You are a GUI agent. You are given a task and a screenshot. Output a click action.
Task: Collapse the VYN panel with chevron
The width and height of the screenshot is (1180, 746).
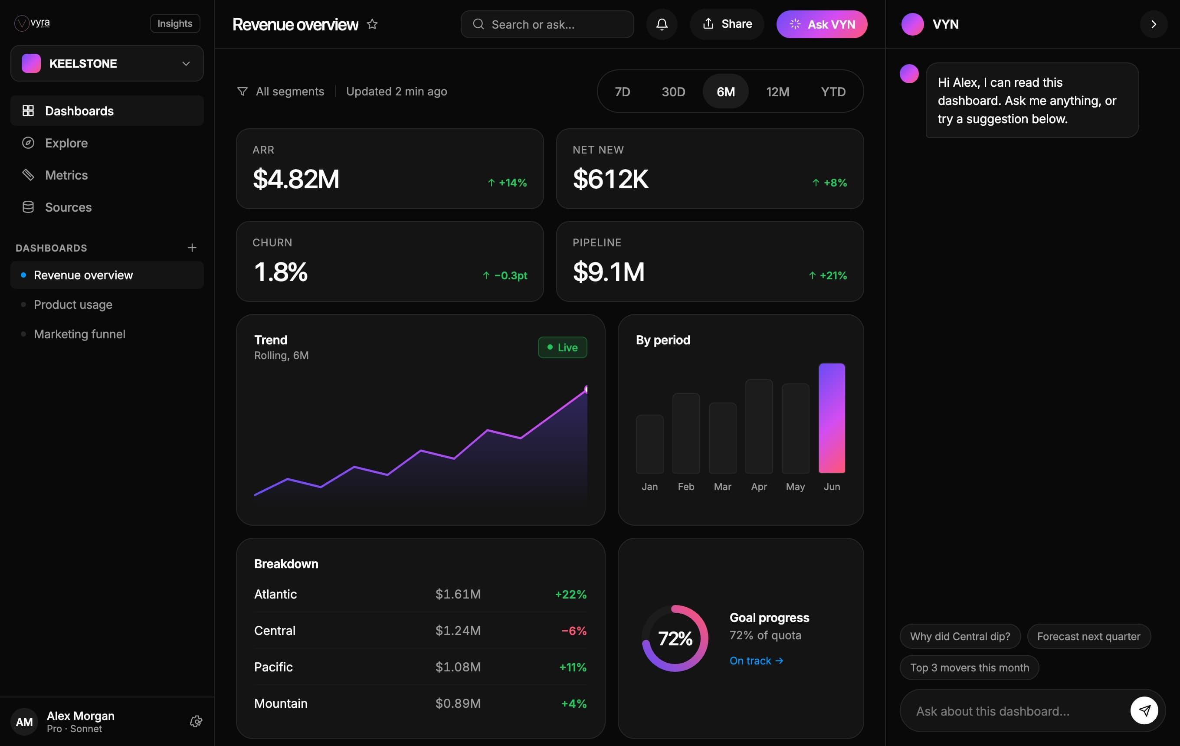pyautogui.click(x=1154, y=24)
